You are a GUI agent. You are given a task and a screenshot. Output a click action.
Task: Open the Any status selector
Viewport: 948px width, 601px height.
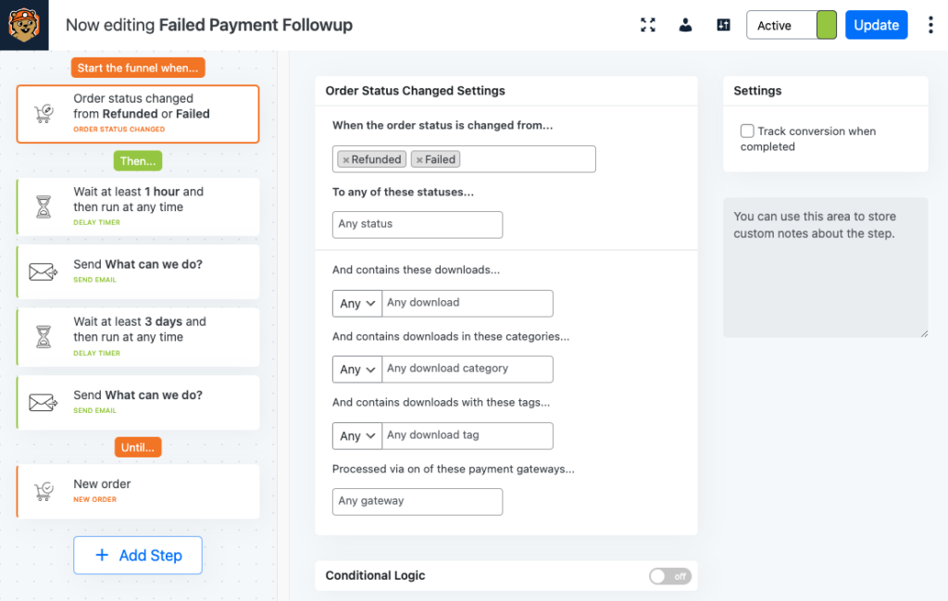pyautogui.click(x=418, y=225)
